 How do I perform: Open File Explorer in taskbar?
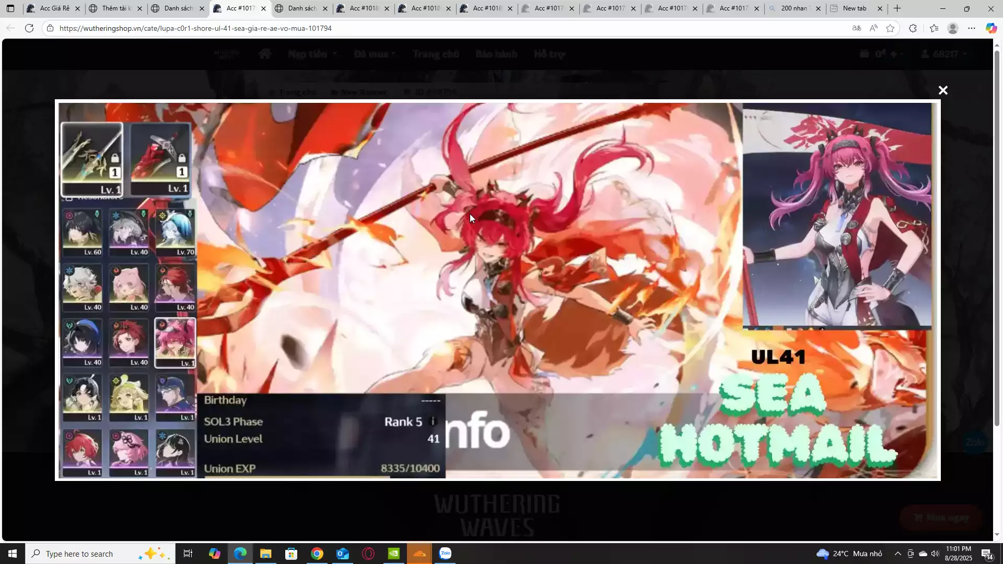[x=266, y=554]
